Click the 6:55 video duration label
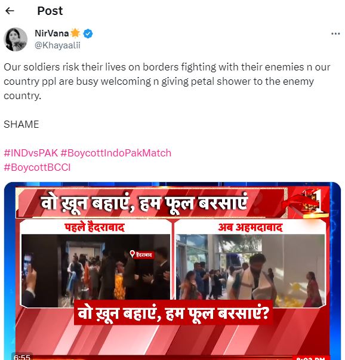The height and width of the screenshot is (360, 345). click(22, 357)
